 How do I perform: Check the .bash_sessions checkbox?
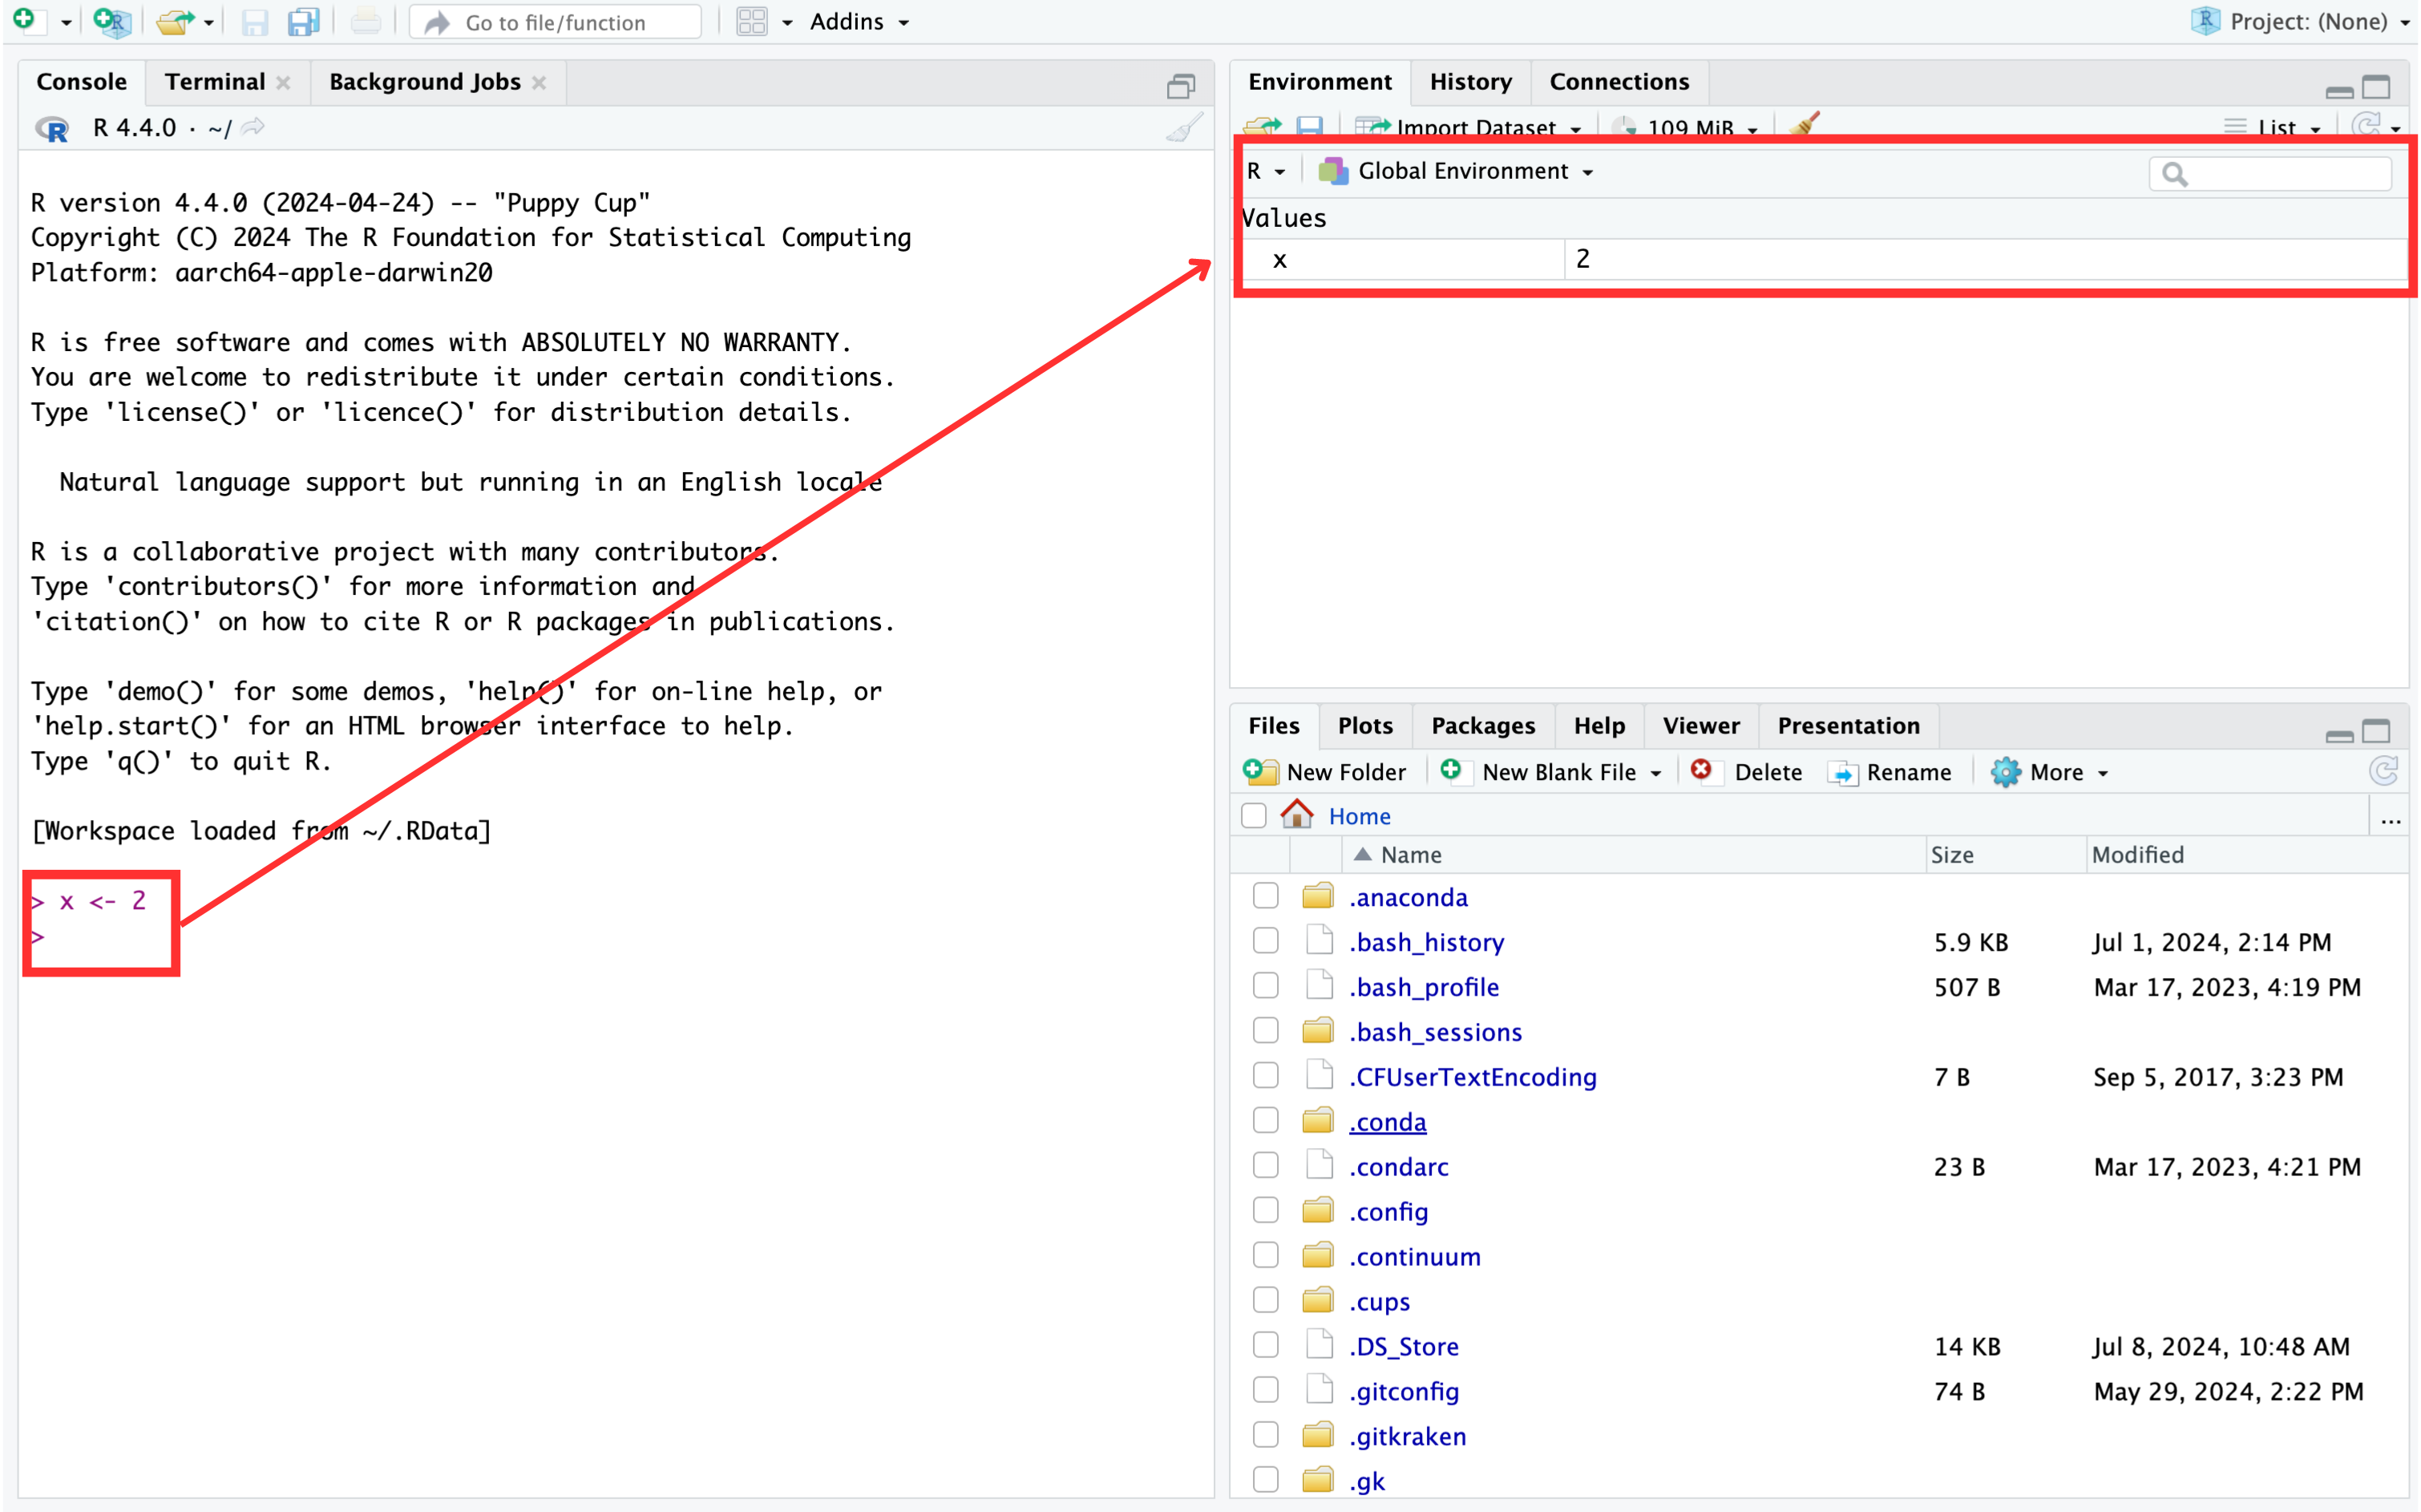1266,1030
